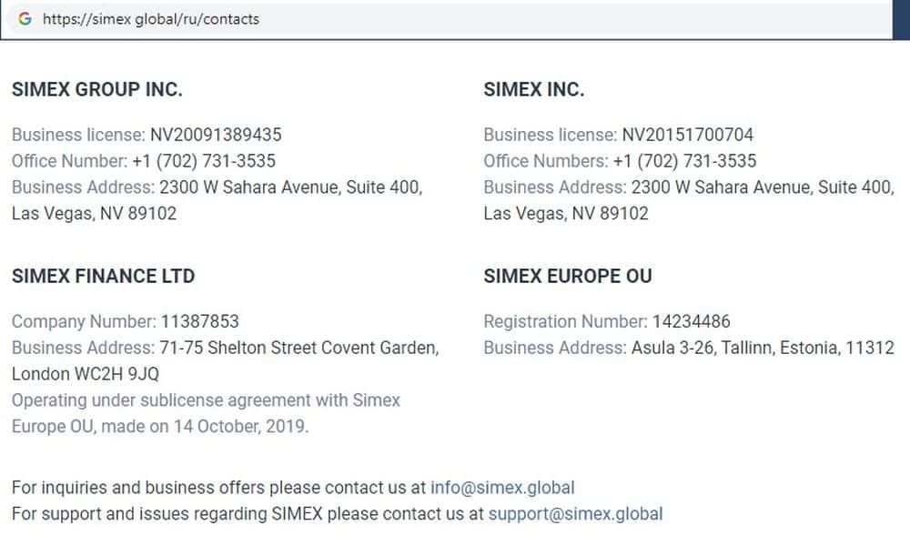Click the SIMEX GROUP INC. heading

(97, 89)
